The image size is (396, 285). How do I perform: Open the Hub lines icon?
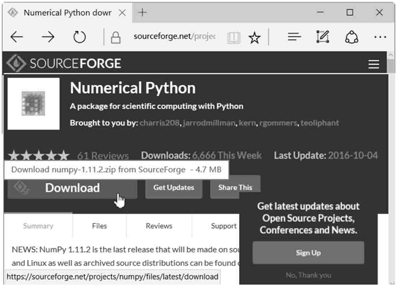[294, 37]
